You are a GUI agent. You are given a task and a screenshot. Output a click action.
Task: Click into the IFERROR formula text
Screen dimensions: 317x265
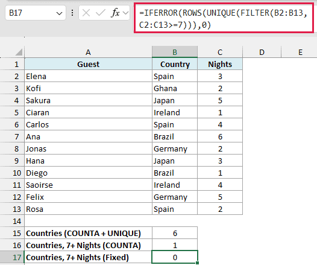pos(224,19)
